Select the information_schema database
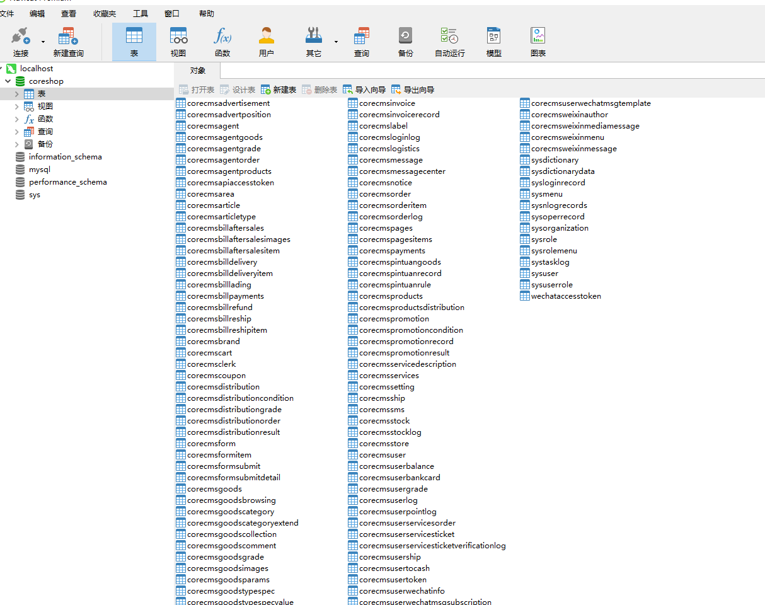Screen dimensions: 765x605 pyautogui.click(x=65, y=157)
